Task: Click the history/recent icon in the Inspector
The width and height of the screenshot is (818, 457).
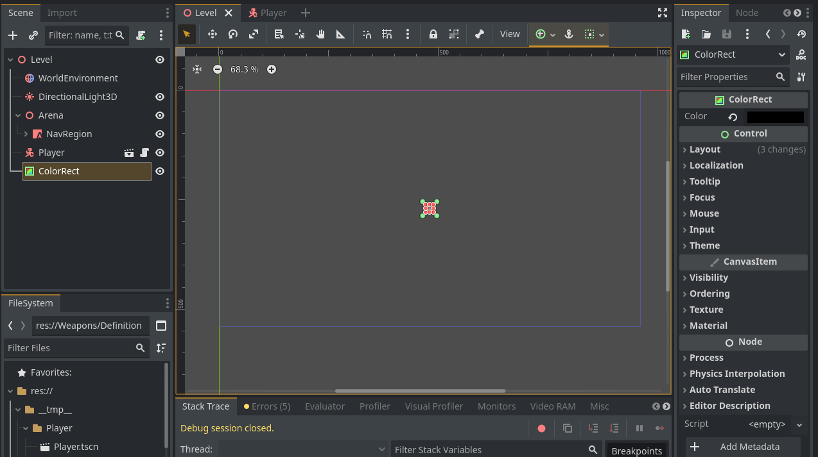Action: pyautogui.click(x=801, y=34)
